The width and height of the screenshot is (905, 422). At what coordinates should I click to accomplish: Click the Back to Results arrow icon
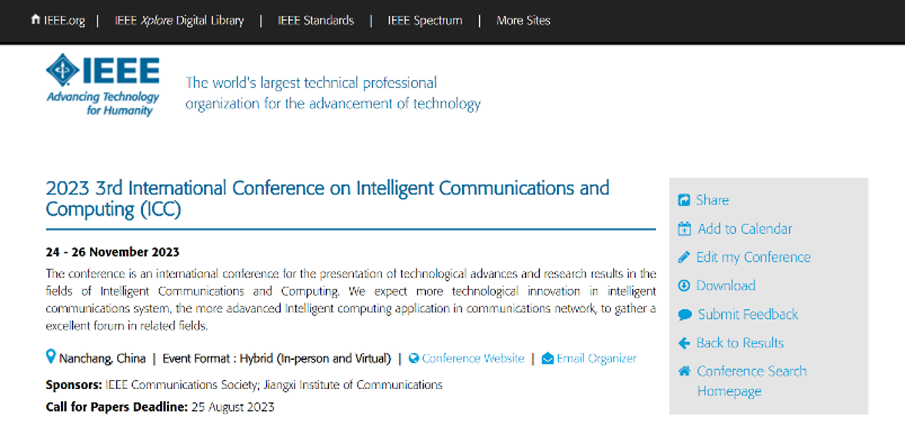684,343
